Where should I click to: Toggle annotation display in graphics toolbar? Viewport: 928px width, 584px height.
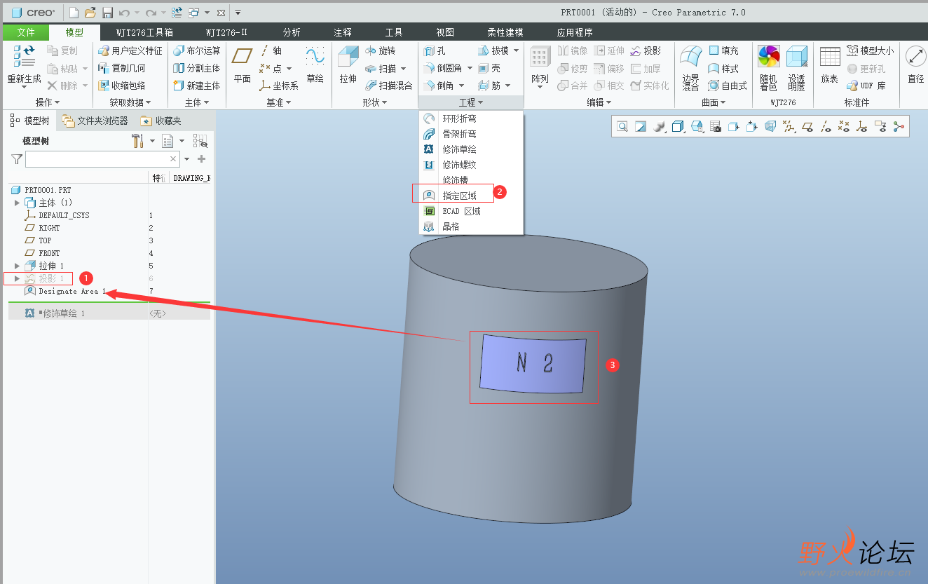coord(881,126)
